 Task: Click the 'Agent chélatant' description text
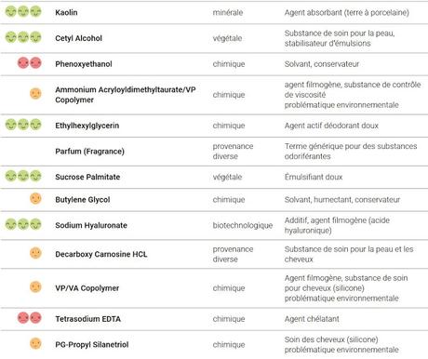[312, 319]
